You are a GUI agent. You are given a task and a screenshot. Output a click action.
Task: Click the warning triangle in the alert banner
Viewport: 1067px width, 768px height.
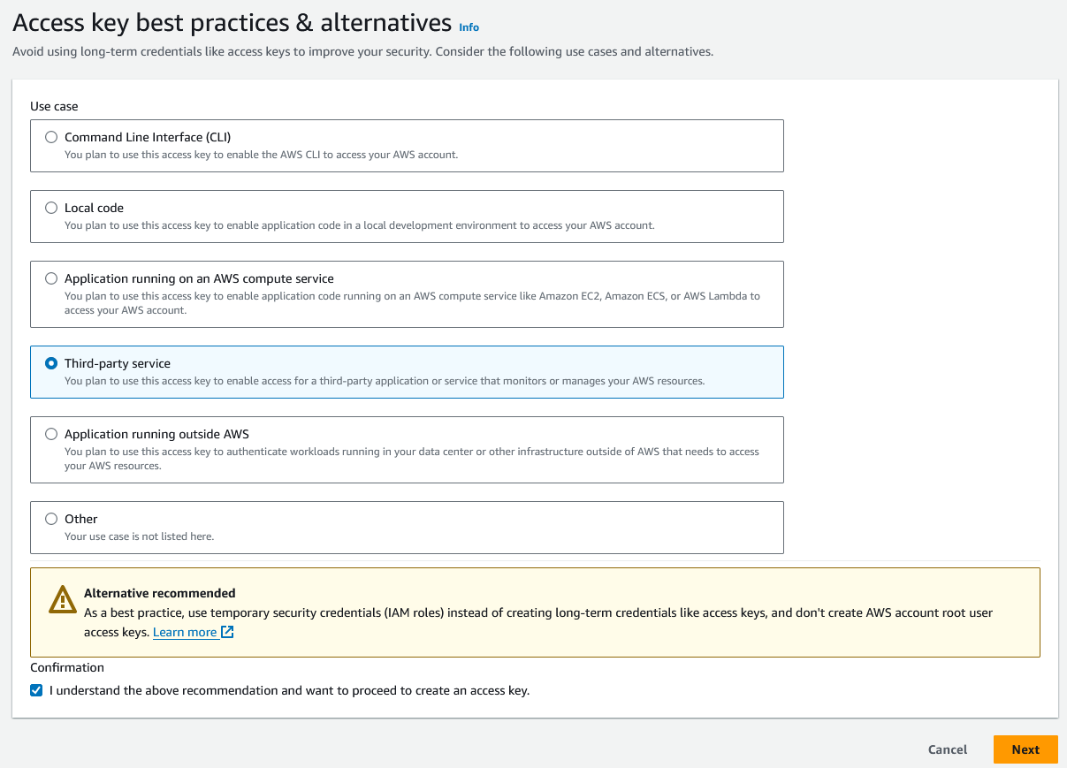62,599
